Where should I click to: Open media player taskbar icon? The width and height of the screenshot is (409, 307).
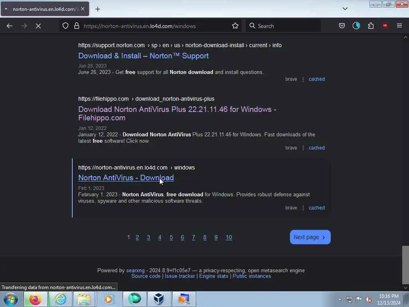pos(108,299)
